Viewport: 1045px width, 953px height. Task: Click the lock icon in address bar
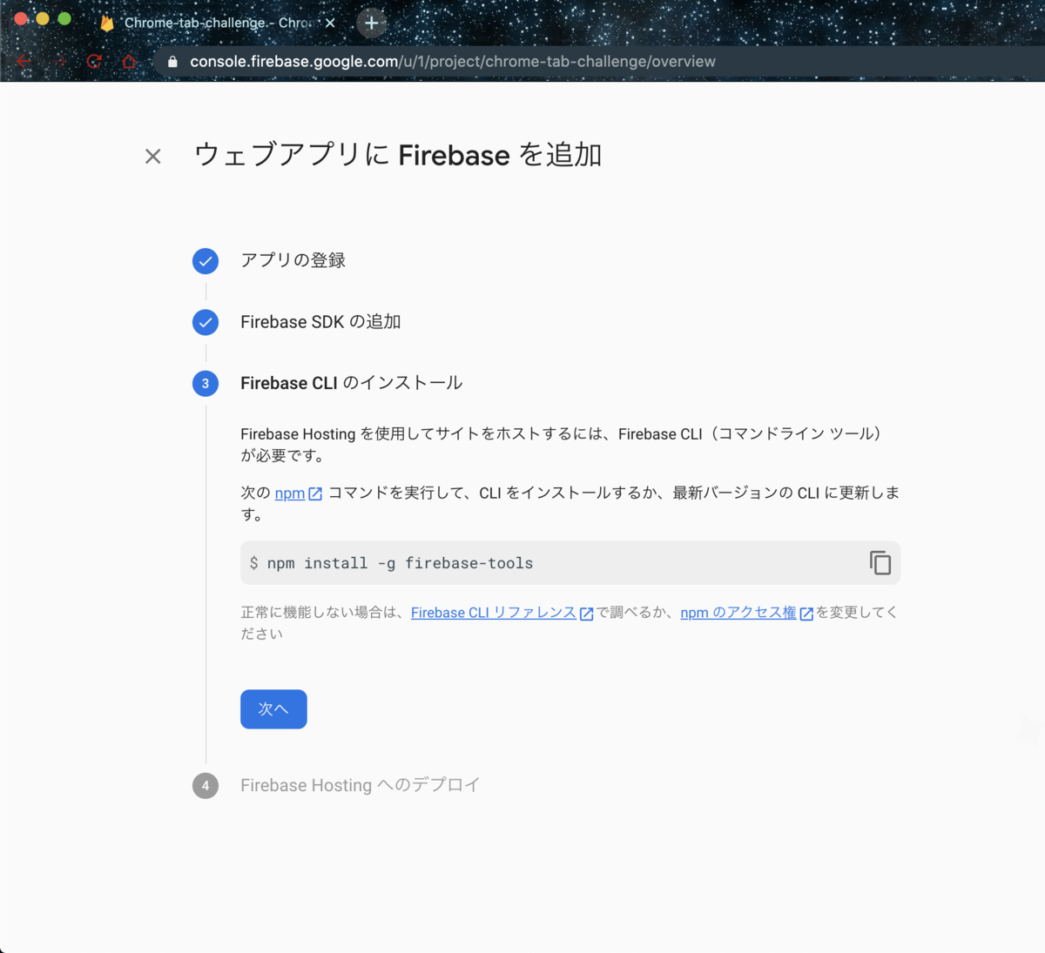(172, 62)
